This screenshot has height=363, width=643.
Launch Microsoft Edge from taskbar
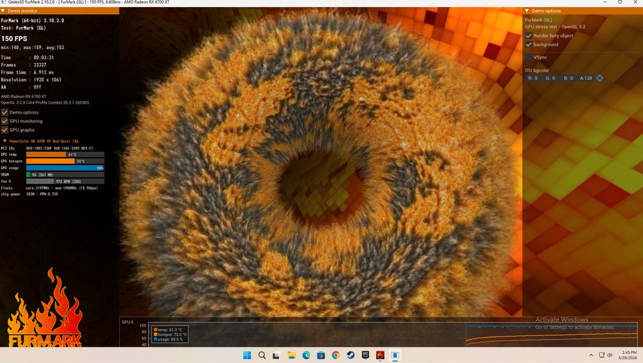point(306,355)
